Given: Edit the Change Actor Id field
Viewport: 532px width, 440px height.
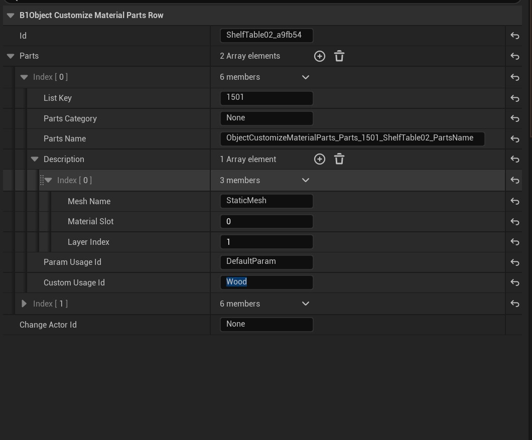Looking at the screenshot, I should click(x=267, y=324).
